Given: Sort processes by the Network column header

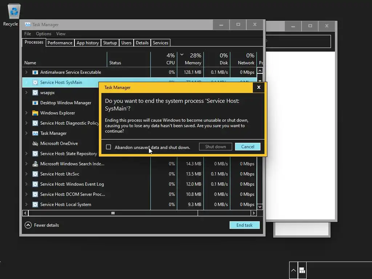Looking at the screenshot, I should [243, 59].
